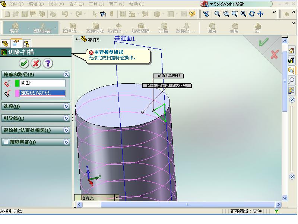The height and width of the screenshot is (224, 298).
Task: Select 草图4 in profile field
Action: point(42,83)
